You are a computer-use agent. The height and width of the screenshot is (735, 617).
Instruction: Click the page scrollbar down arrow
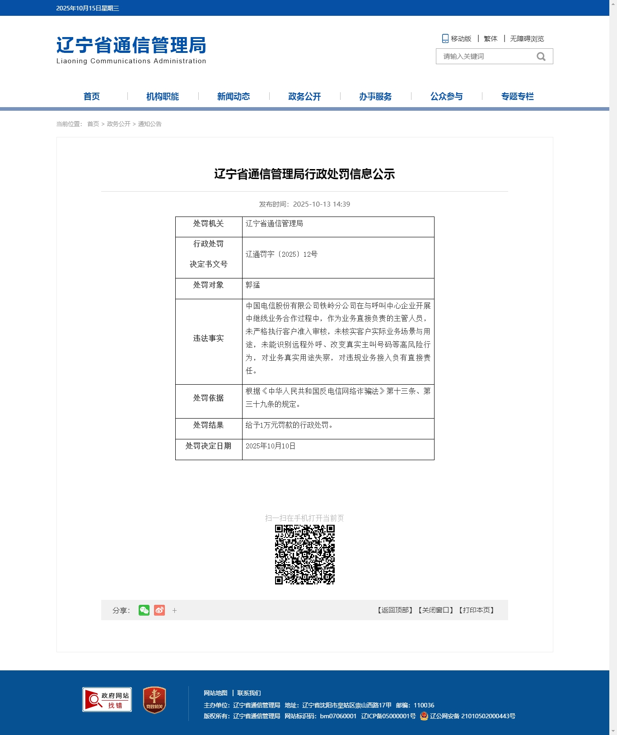tap(613, 731)
